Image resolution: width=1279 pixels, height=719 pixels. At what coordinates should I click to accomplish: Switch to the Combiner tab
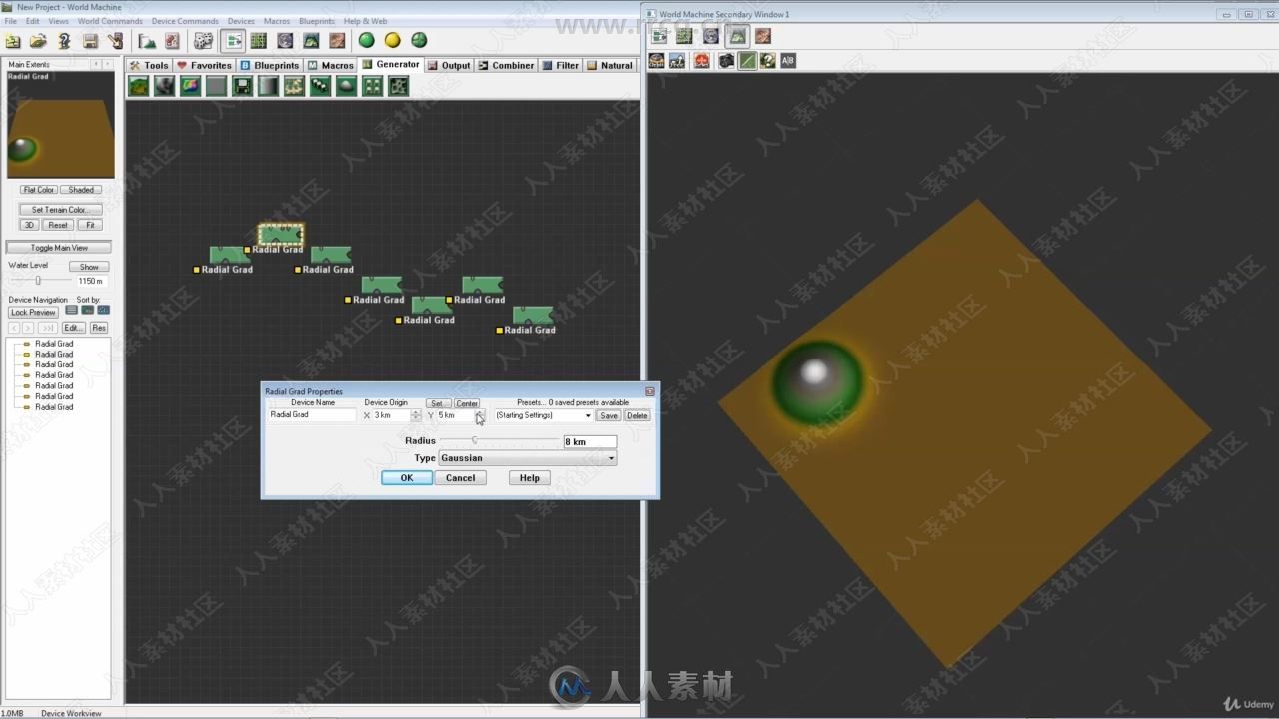[x=507, y=65]
